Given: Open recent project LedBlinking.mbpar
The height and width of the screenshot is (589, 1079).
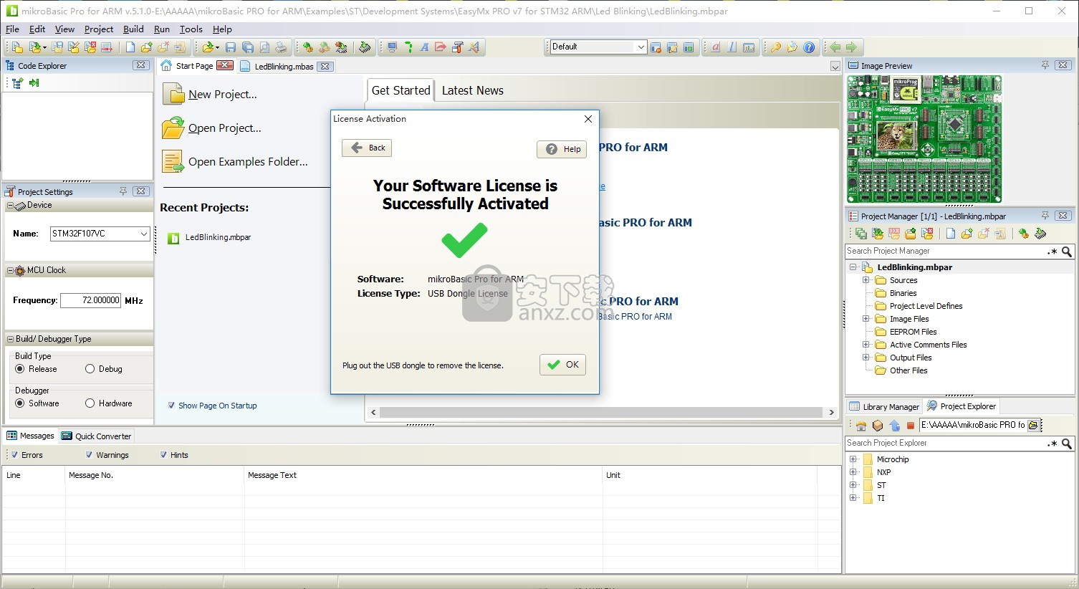Looking at the screenshot, I should 218,237.
